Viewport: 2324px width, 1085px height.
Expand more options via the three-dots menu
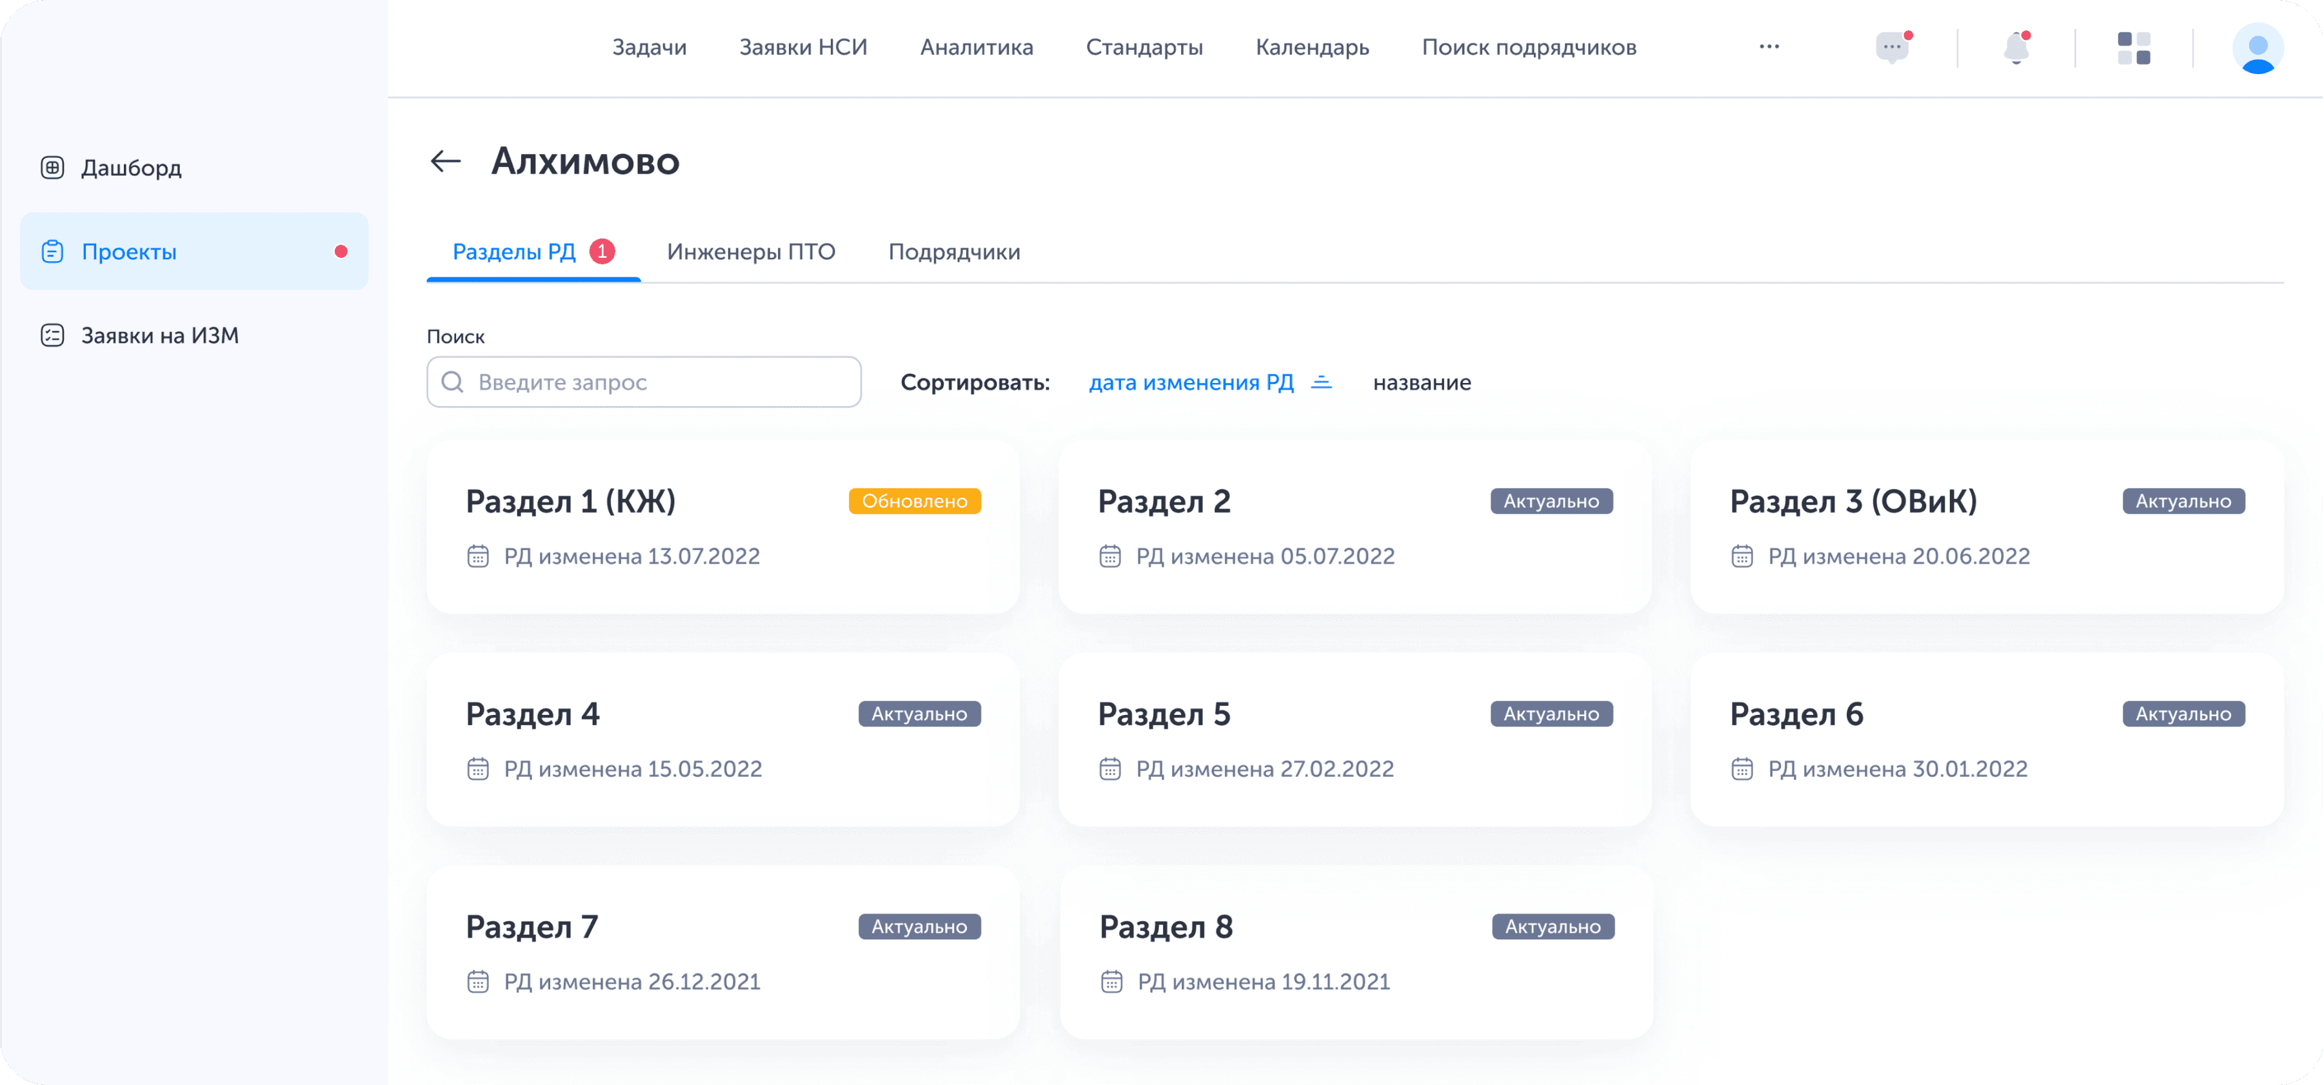click(x=1769, y=46)
